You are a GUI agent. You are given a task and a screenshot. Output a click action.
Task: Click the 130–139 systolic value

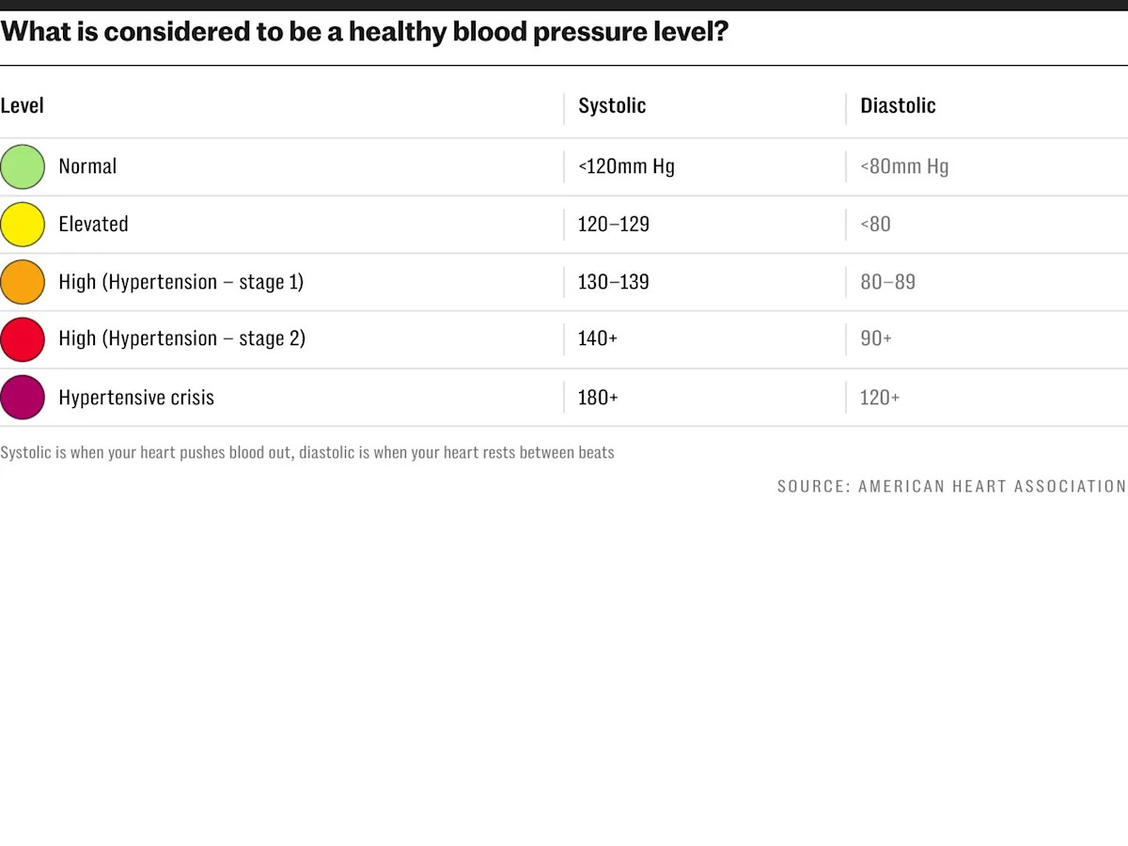613,281
